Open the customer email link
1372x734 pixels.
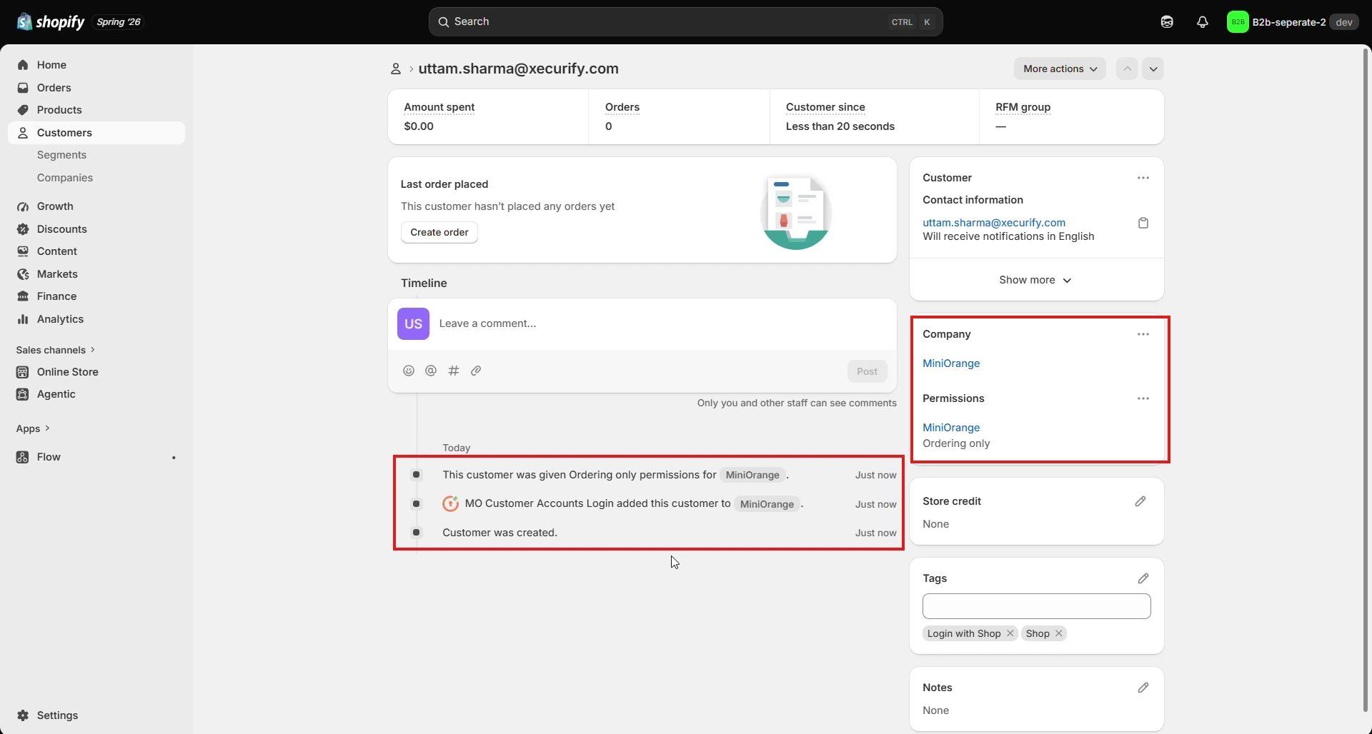[994, 223]
